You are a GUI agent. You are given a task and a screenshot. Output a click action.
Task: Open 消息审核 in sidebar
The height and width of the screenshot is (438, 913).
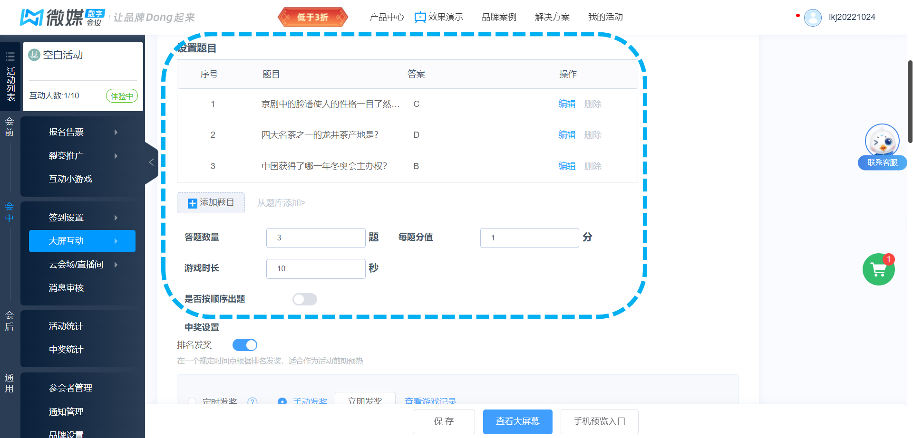coord(66,288)
